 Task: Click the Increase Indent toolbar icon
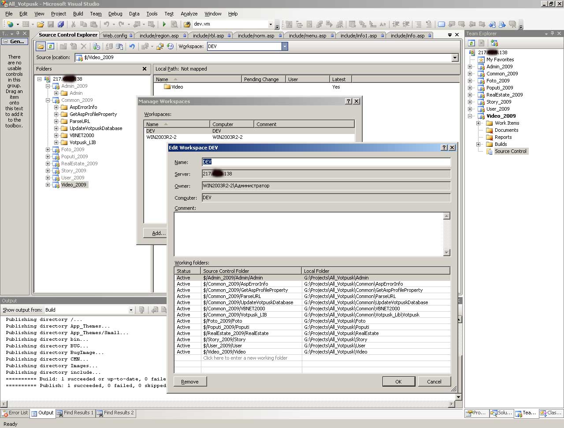tap(406, 24)
